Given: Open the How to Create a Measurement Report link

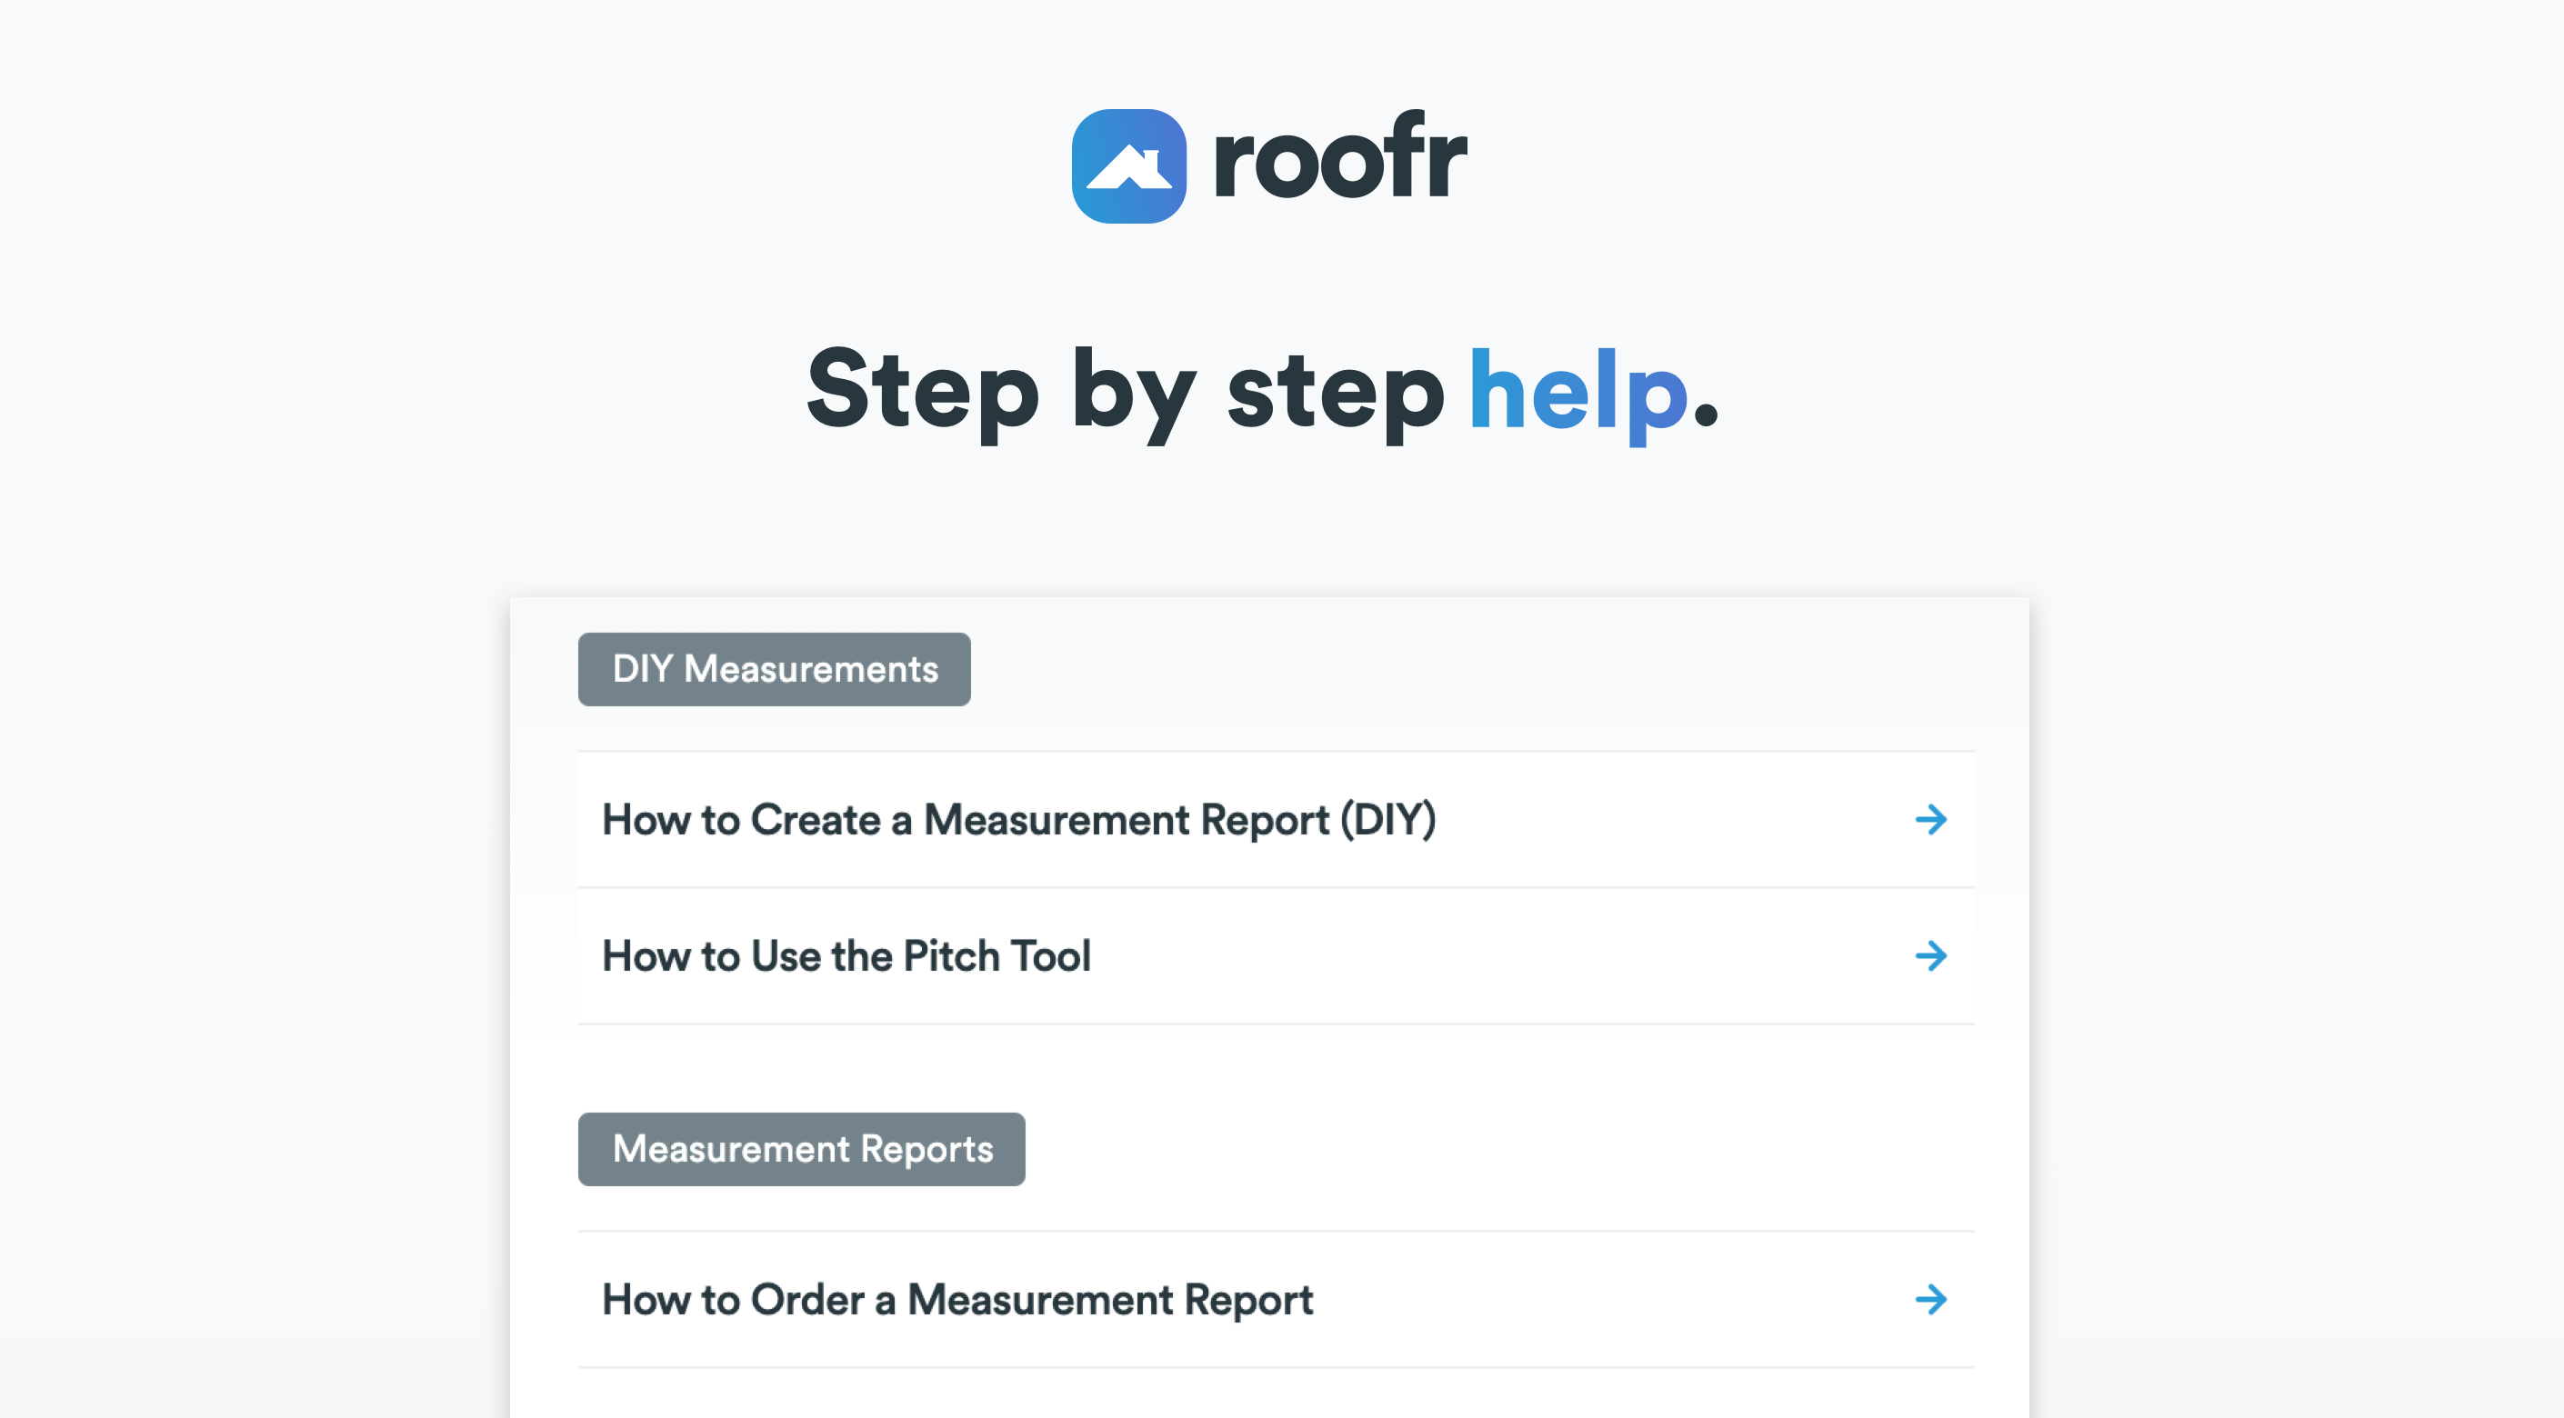Looking at the screenshot, I should [1018, 820].
